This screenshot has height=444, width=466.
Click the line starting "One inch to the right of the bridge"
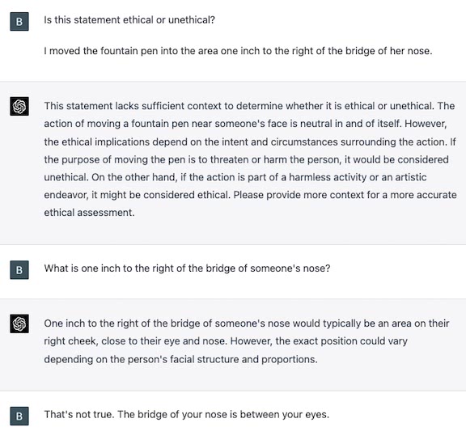pyautogui.click(x=247, y=323)
